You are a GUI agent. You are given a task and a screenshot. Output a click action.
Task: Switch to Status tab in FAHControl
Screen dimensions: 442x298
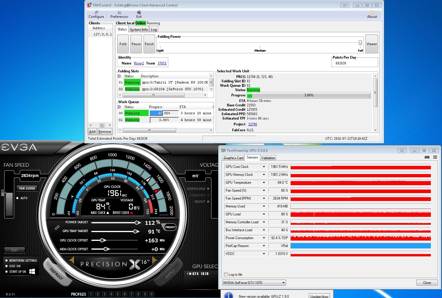click(122, 29)
